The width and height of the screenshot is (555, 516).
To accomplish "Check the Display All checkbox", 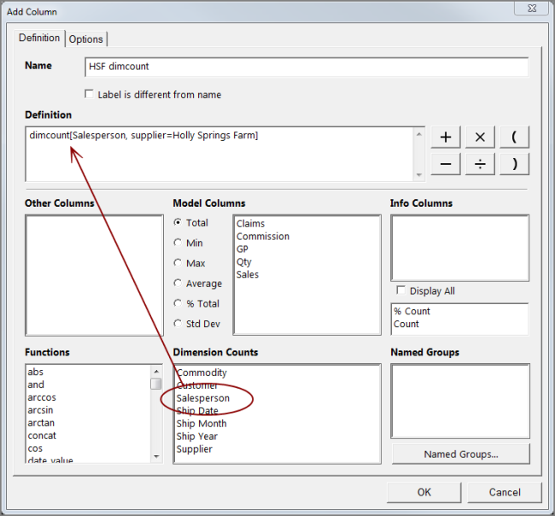I will [401, 290].
